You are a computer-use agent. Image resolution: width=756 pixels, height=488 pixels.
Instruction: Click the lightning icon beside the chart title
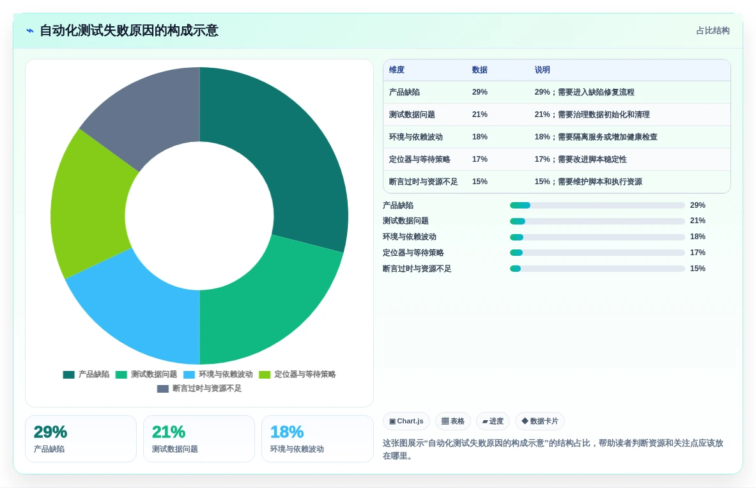click(x=30, y=31)
